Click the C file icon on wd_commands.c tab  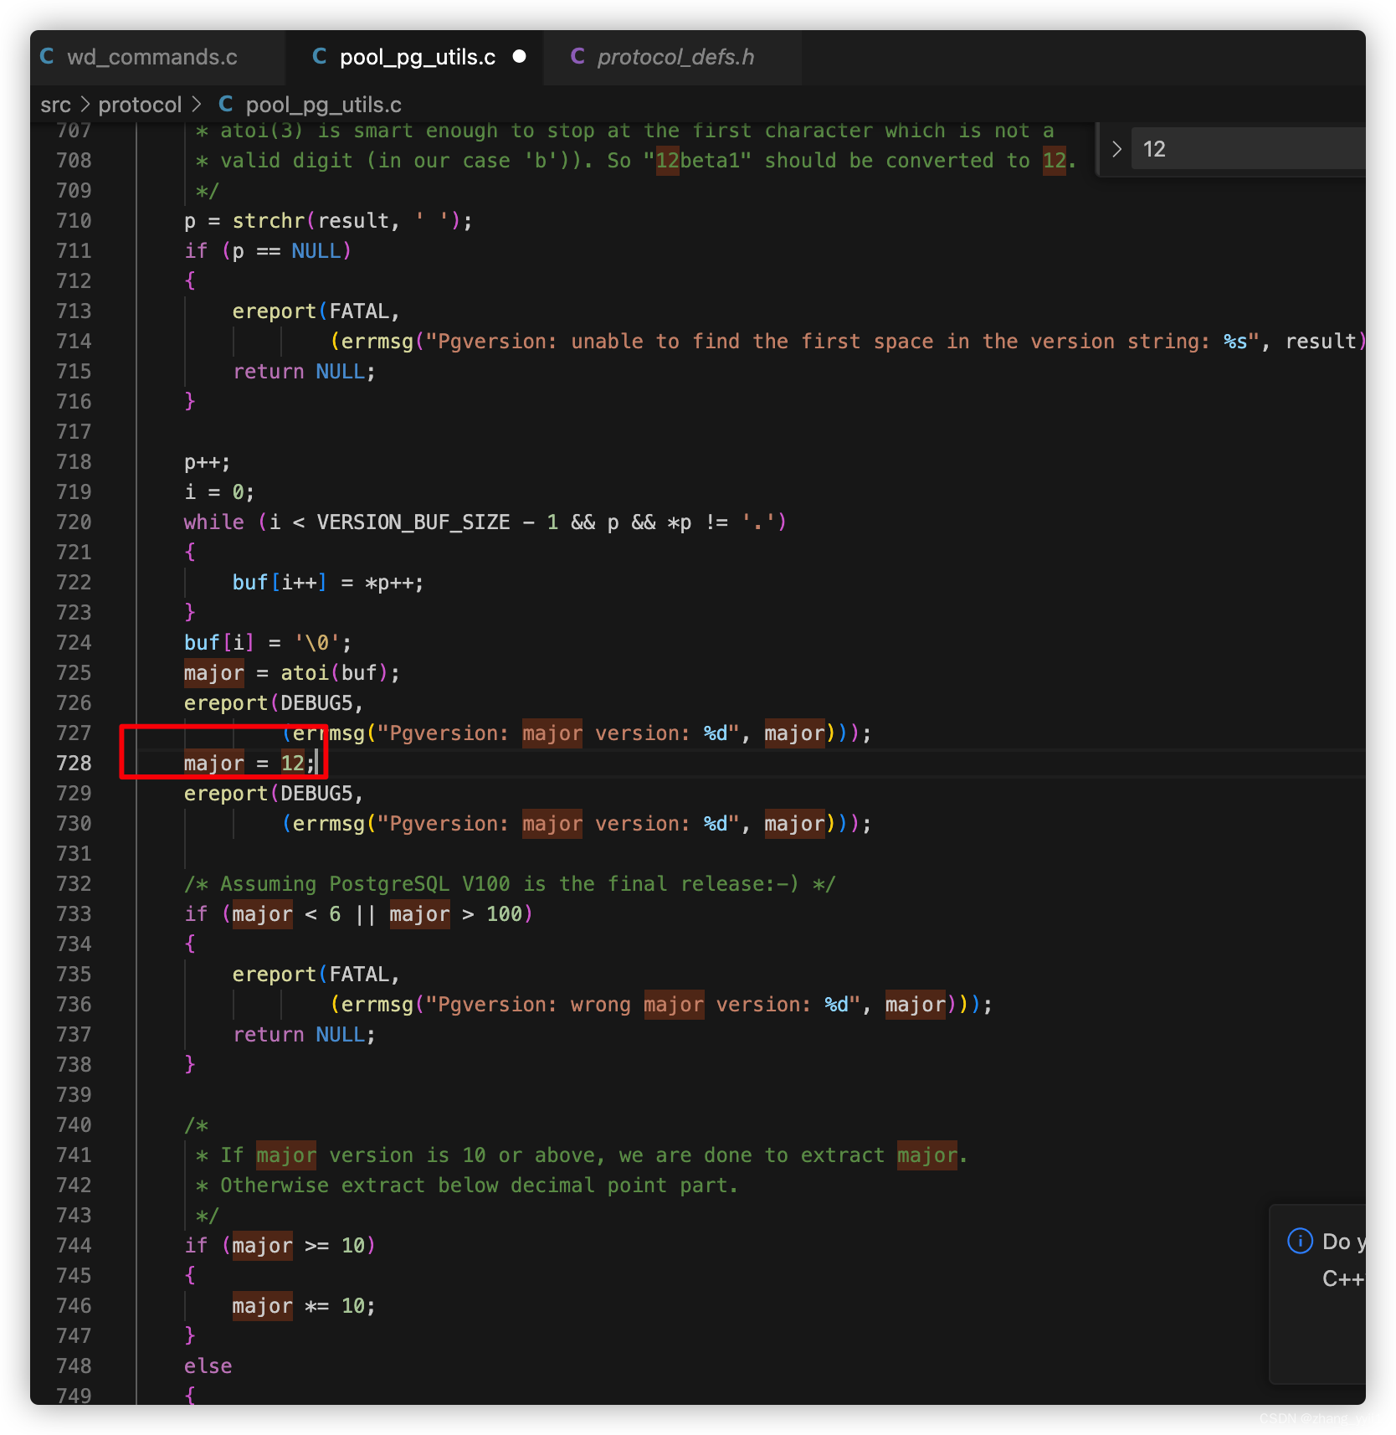(x=47, y=56)
